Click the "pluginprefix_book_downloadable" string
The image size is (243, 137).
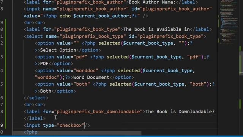coord(98,112)
